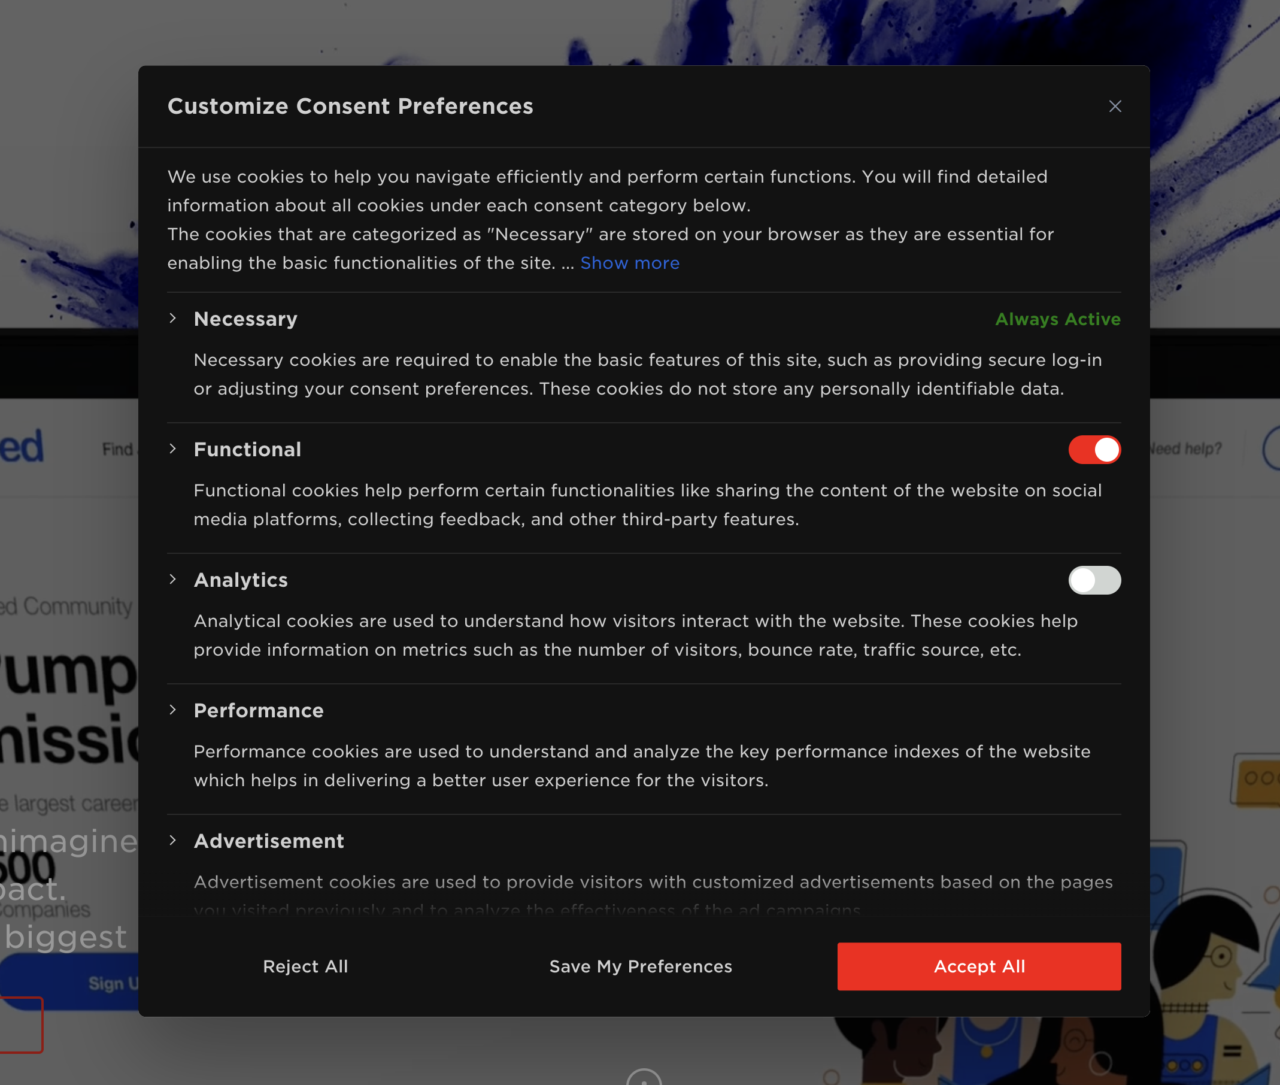
Task: Click the Performance category heading
Action: (x=259, y=710)
